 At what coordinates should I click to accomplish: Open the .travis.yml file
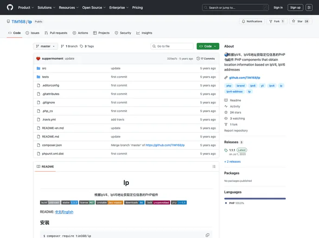[49, 119]
